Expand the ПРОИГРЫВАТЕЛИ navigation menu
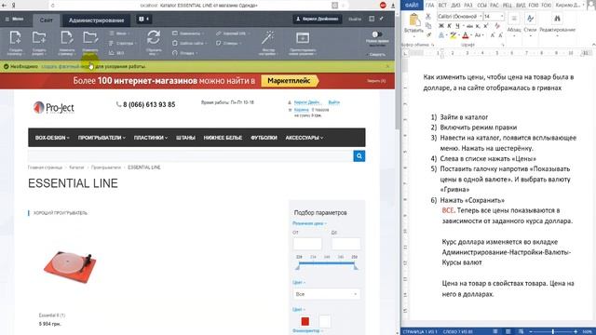 pos(102,138)
